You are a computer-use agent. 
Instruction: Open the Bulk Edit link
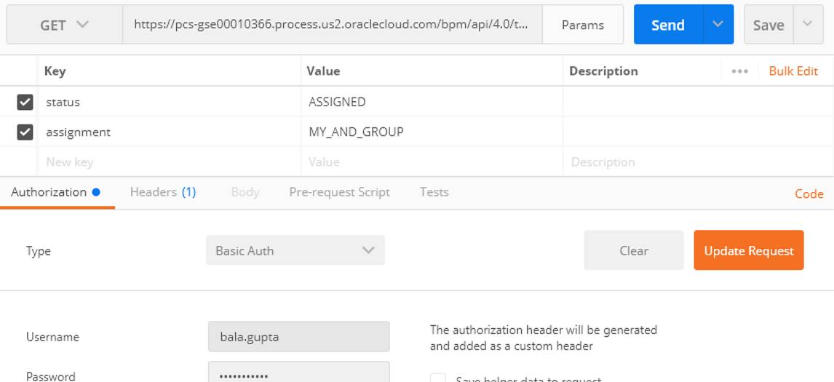click(793, 71)
